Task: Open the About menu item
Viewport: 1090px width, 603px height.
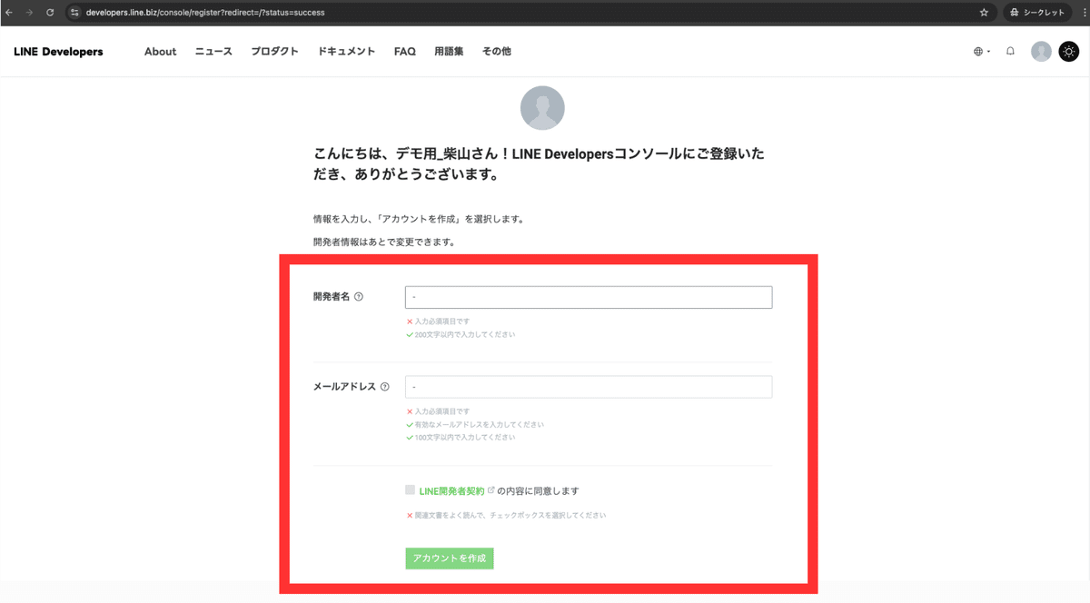Action: coord(160,52)
